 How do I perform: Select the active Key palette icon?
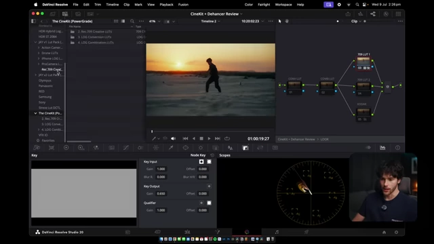(x=245, y=148)
